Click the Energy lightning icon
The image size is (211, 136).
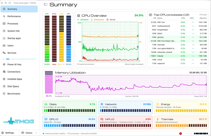[158, 104]
